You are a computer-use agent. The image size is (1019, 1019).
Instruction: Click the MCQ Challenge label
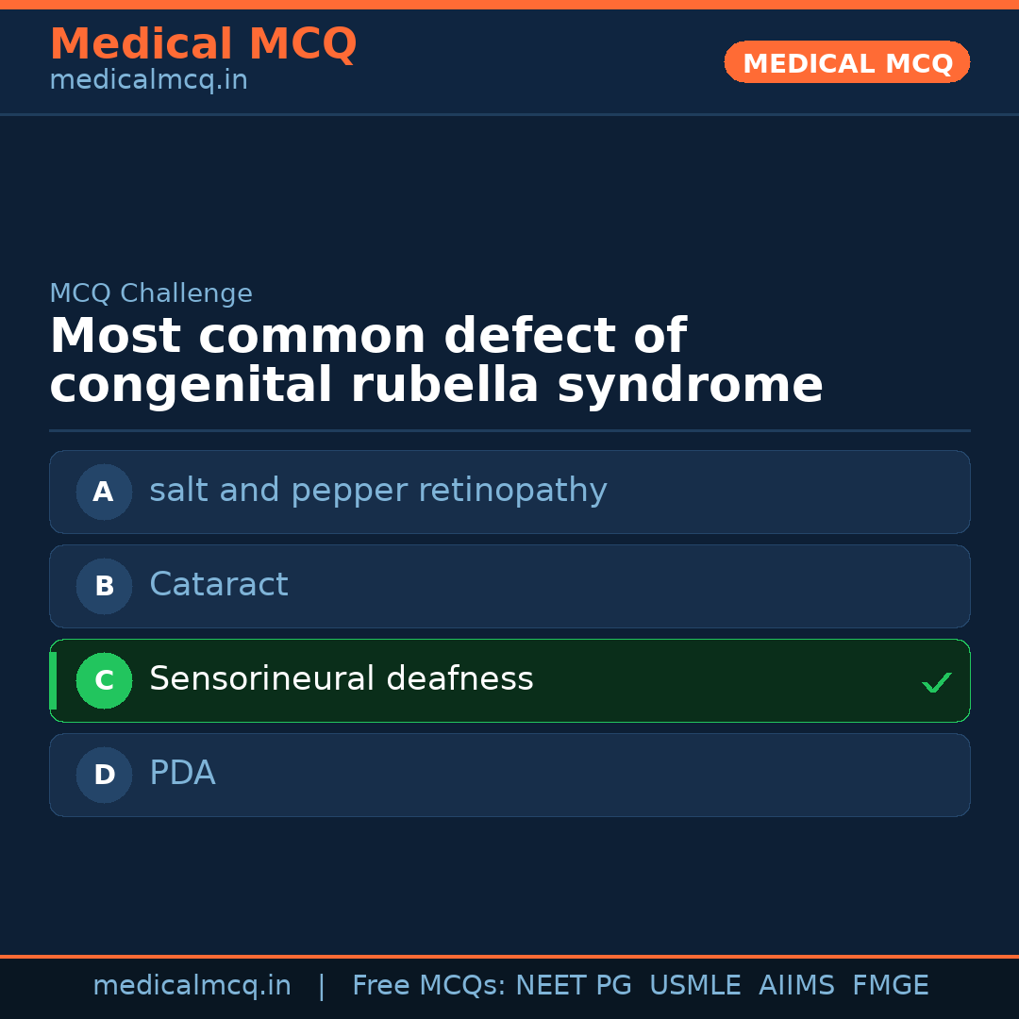click(x=151, y=293)
